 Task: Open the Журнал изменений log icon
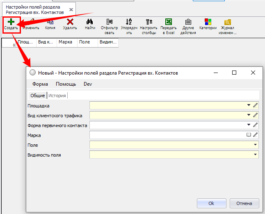point(228,22)
